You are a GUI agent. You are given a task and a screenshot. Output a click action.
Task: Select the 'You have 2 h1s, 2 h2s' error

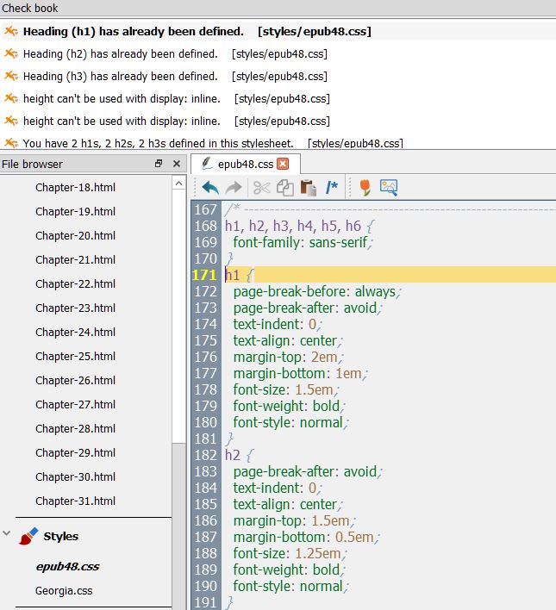[213, 143]
